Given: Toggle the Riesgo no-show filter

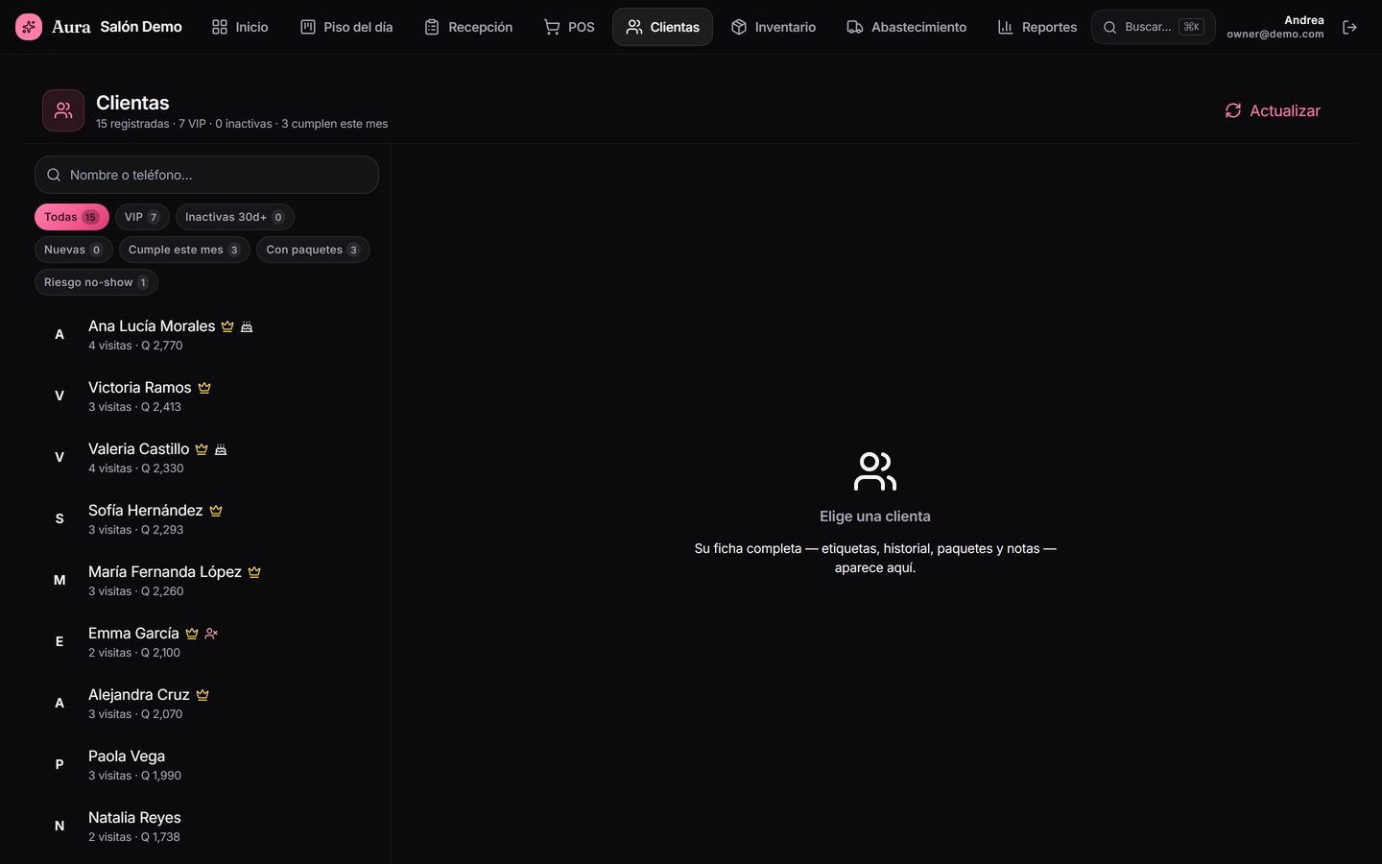Looking at the screenshot, I should point(96,282).
